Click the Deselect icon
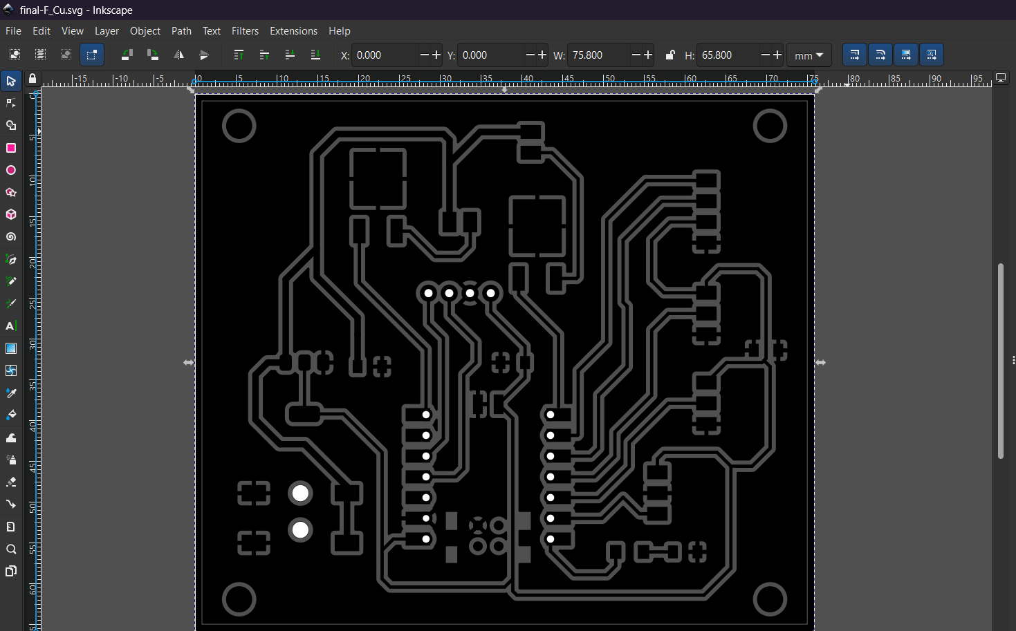This screenshot has width=1016, height=631. click(66, 55)
